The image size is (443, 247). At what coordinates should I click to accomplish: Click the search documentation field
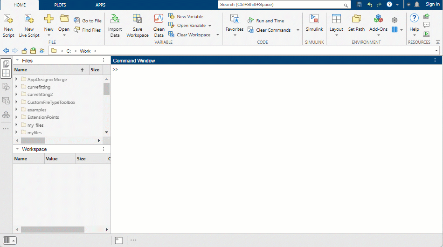click(282, 5)
